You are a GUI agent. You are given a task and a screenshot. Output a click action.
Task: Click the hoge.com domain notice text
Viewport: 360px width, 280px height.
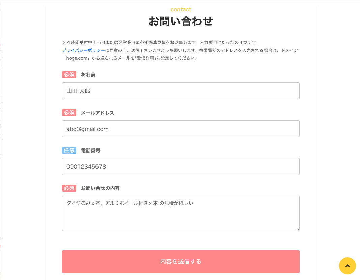coord(130,58)
